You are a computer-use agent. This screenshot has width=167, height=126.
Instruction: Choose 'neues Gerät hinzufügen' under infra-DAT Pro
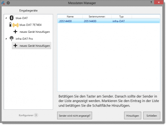[35, 46]
